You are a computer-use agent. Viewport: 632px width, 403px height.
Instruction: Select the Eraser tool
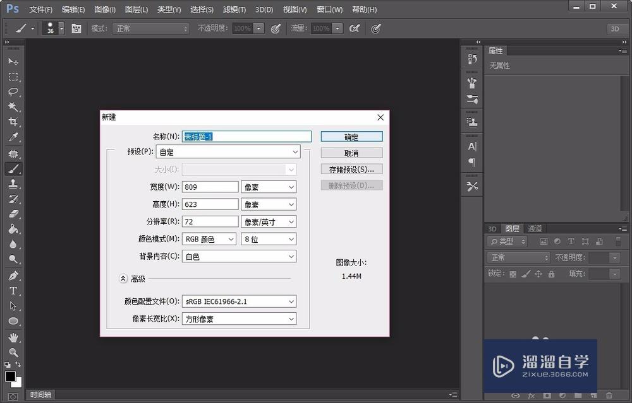13,214
